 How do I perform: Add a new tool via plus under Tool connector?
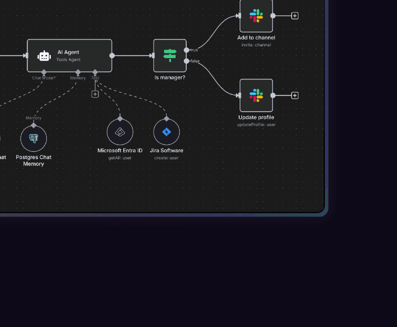tap(95, 94)
